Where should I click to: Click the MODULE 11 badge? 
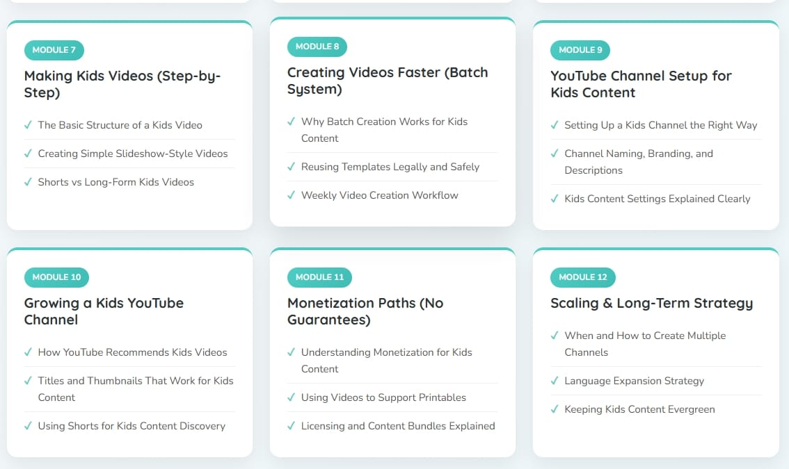(319, 277)
